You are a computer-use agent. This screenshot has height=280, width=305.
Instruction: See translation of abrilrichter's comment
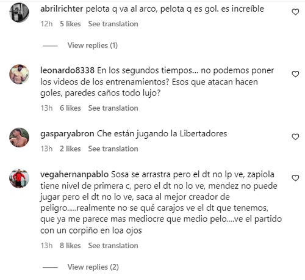pos(113,24)
